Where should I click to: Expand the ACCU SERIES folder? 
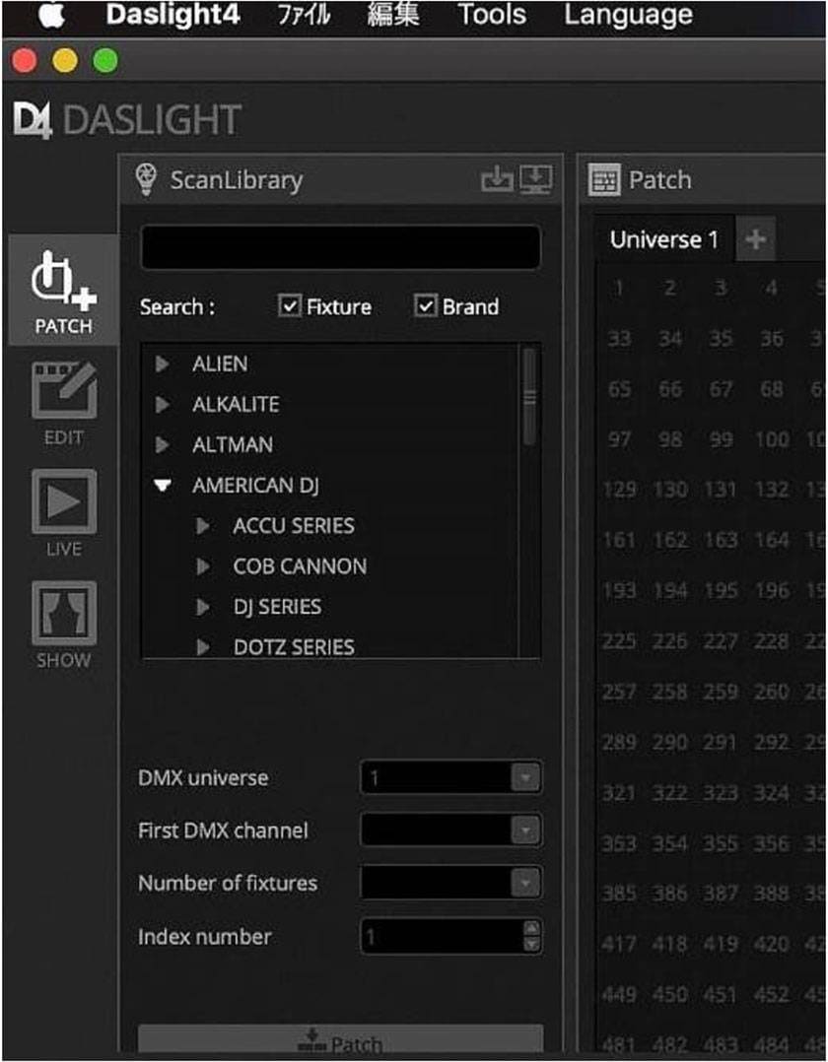coord(203,526)
